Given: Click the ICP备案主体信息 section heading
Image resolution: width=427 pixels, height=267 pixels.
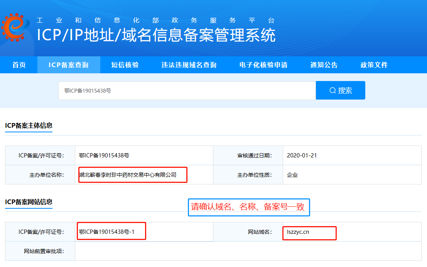Looking at the screenshot, I should (29, 125).
